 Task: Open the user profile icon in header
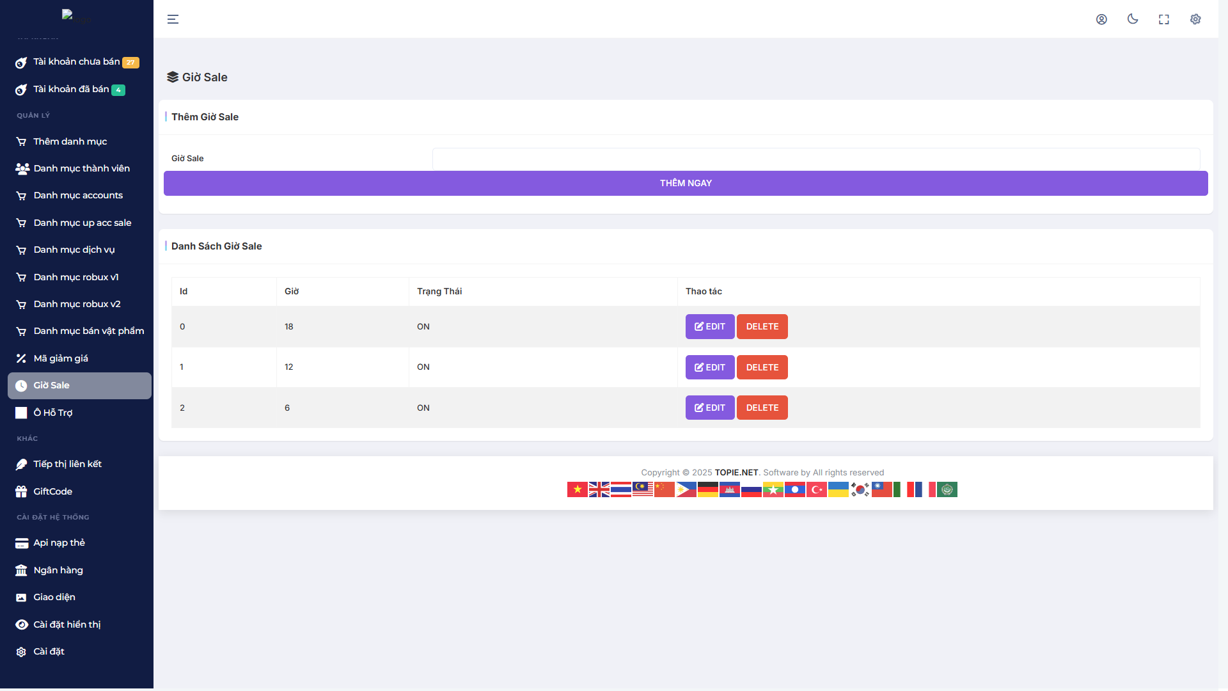pyautogui.click(x=1101, y=19)
